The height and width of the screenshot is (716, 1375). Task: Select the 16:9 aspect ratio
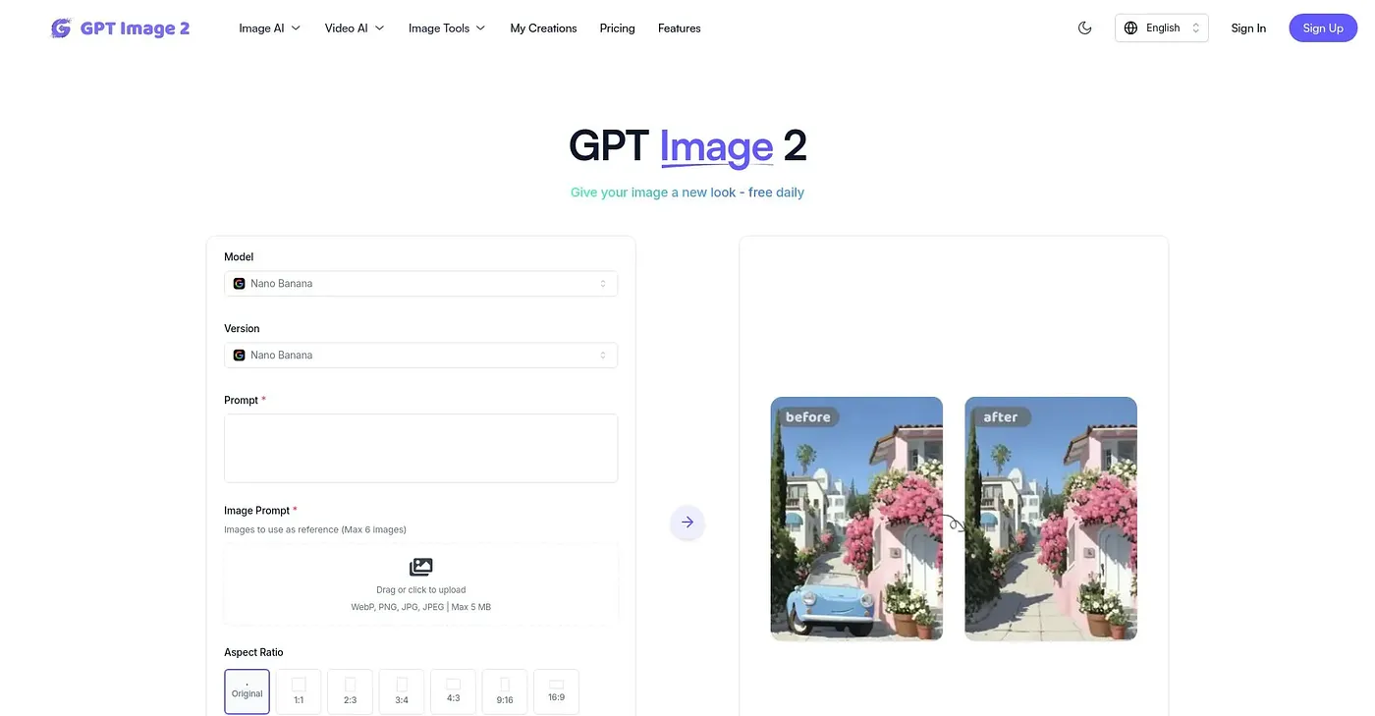[556, 691]
